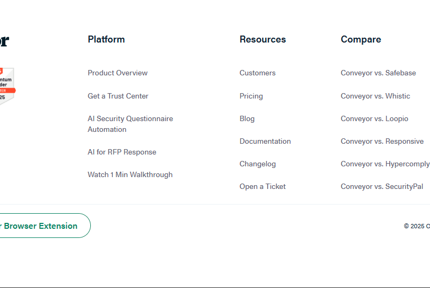The width and height of the screenshot is (430, 288).
Task: View the Changelog page
Action: click(x=257, y=164)
